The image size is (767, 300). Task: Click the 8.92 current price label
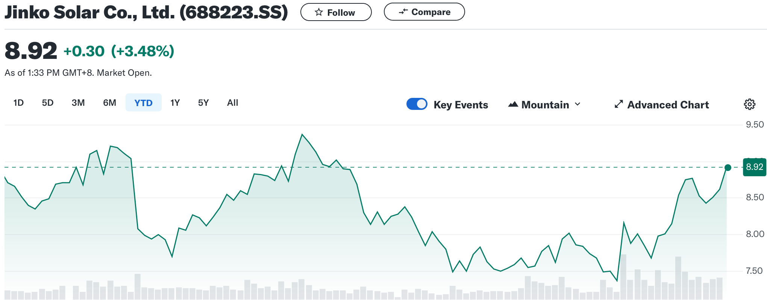(x=754, y=167)
